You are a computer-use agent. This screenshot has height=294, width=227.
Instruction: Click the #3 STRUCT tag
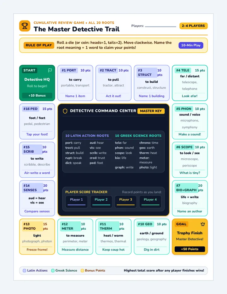click(147, 73)
